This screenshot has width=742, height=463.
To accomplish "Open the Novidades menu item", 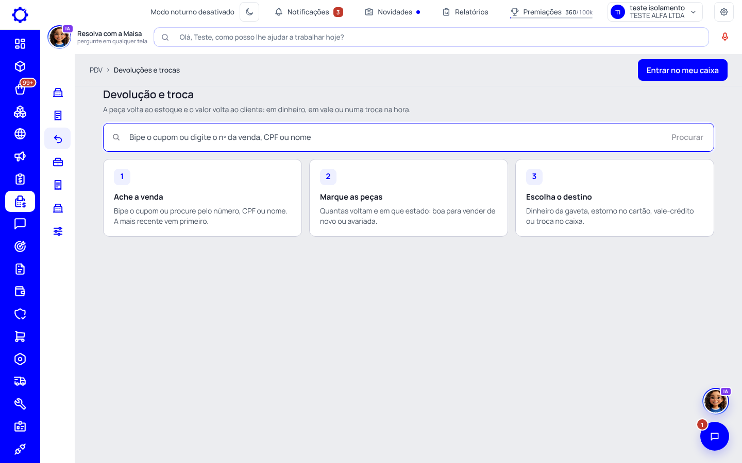I will 393,12.
